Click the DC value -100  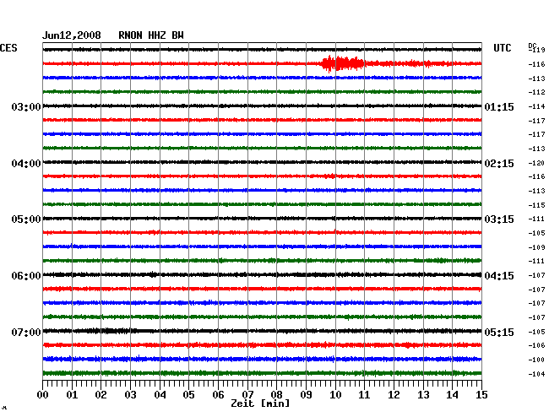coord(536,360)
